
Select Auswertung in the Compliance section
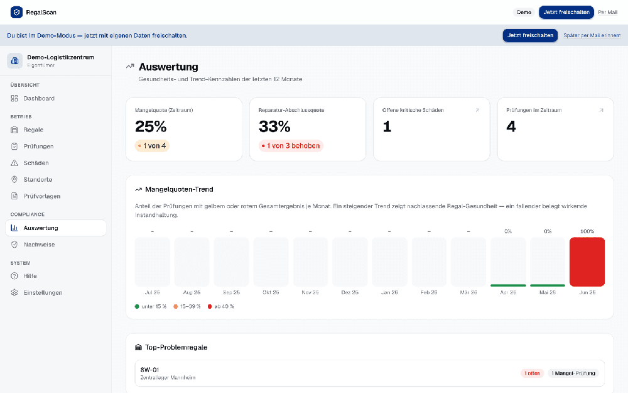pos(56,228)
